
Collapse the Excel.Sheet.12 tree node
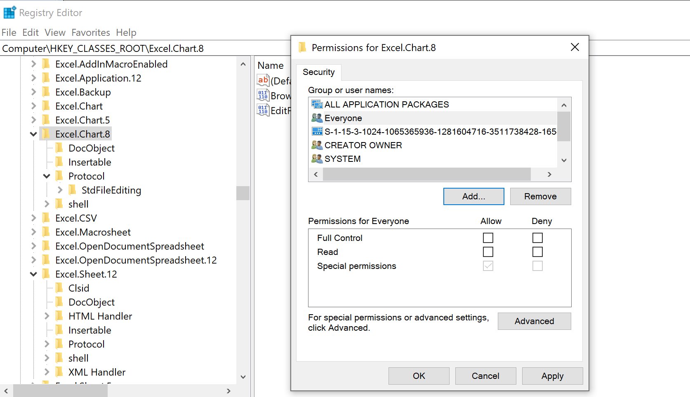(x=33, y=274)
